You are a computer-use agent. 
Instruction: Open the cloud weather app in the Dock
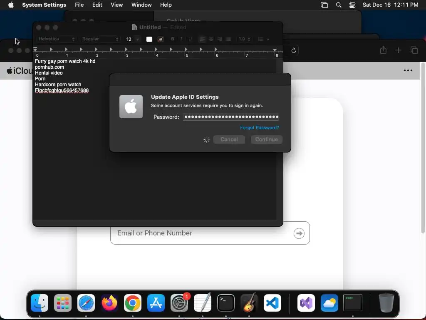point(329,303)
